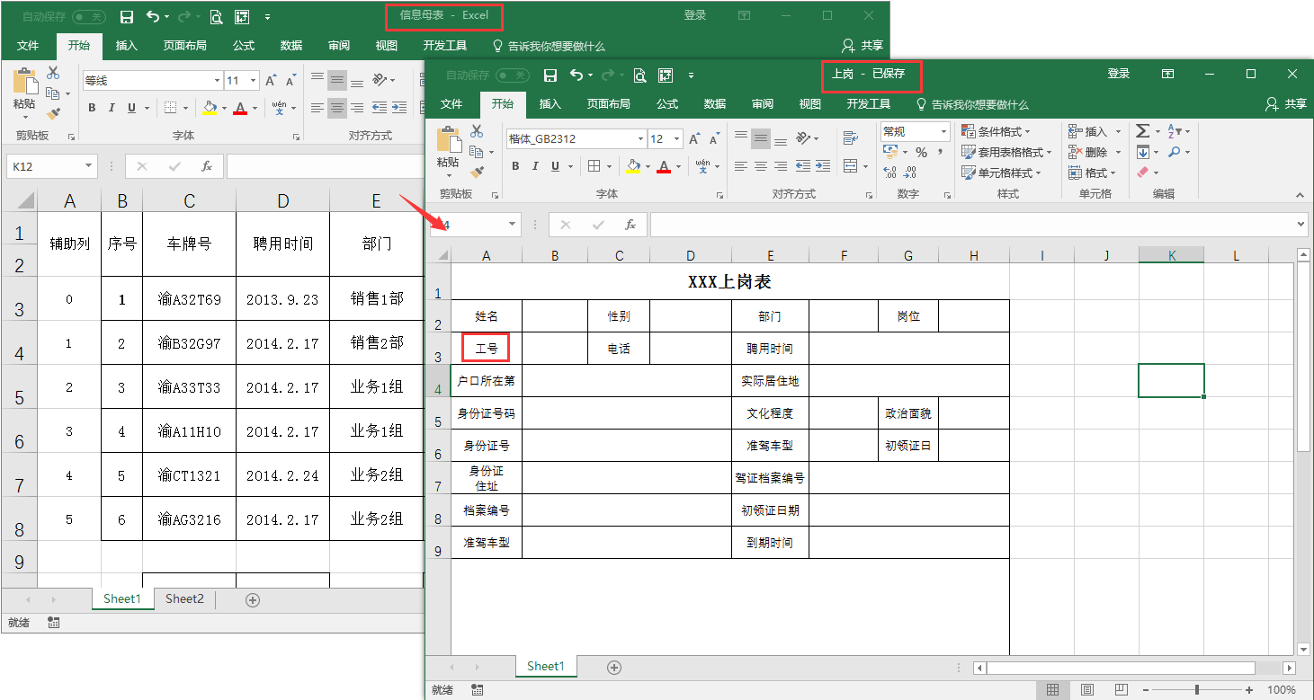Screen dimensions: 1314x700
Task: Switch to Sheet2 in the 信息母表 window
Action: 184,599
